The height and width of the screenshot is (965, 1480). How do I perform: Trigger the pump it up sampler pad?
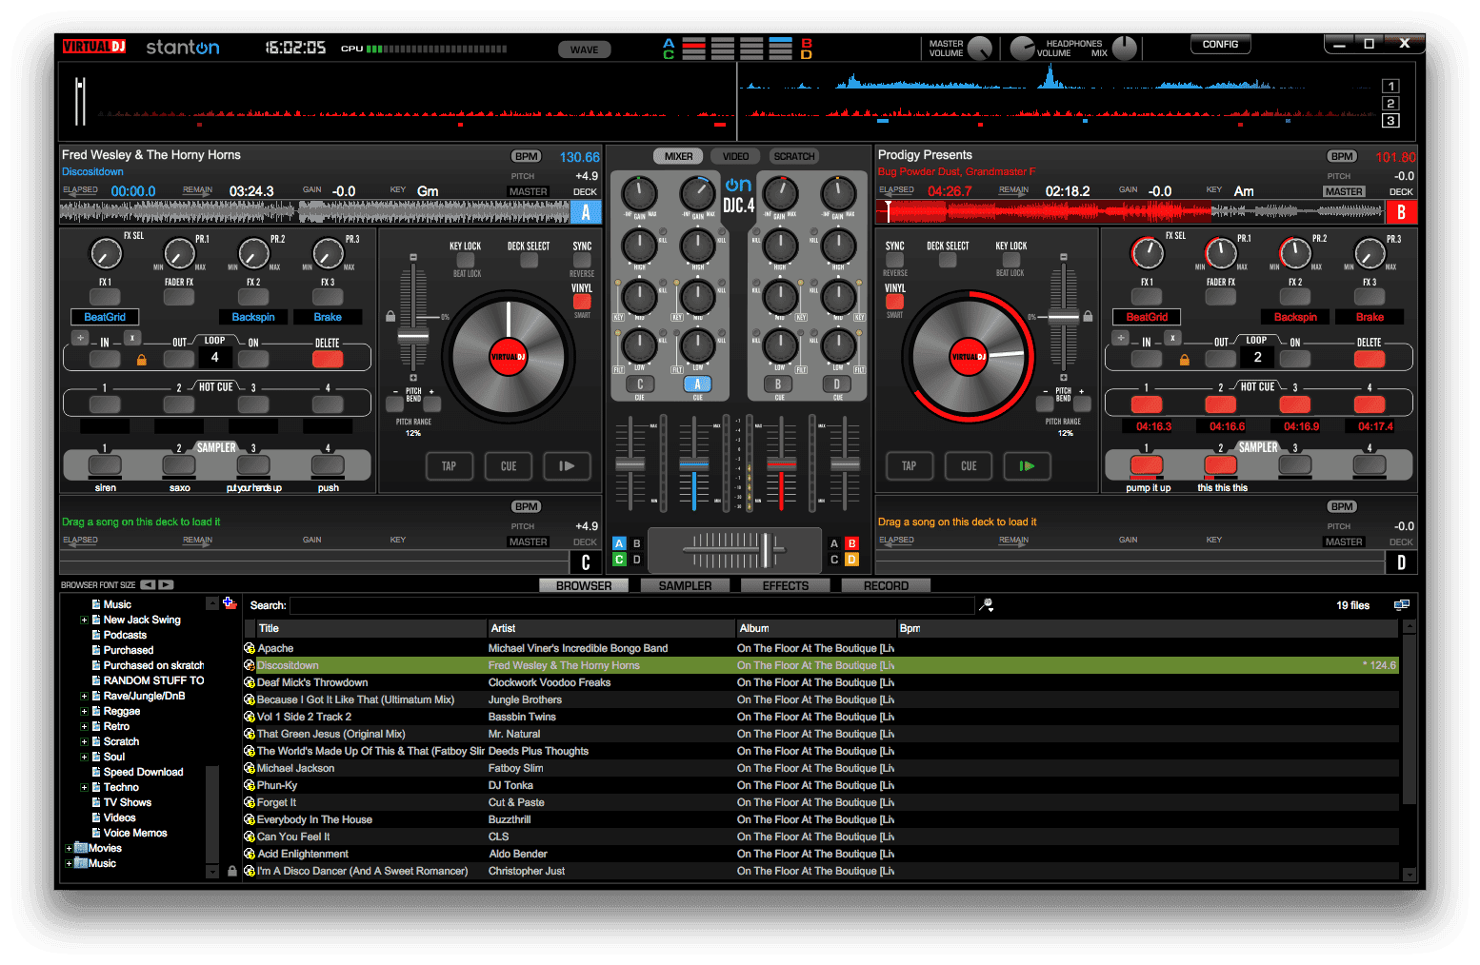1147,466
